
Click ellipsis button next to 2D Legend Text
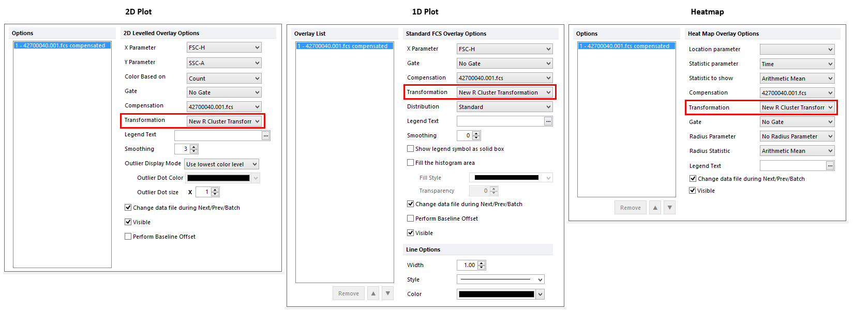click(x=266, y=135)
